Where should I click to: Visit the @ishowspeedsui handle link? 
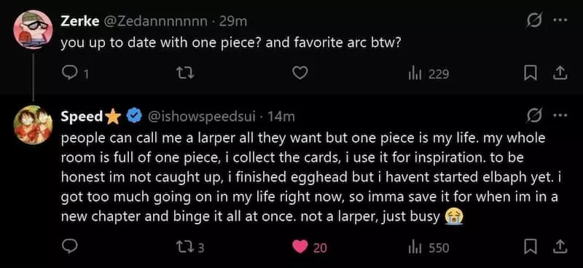(203, 117)
